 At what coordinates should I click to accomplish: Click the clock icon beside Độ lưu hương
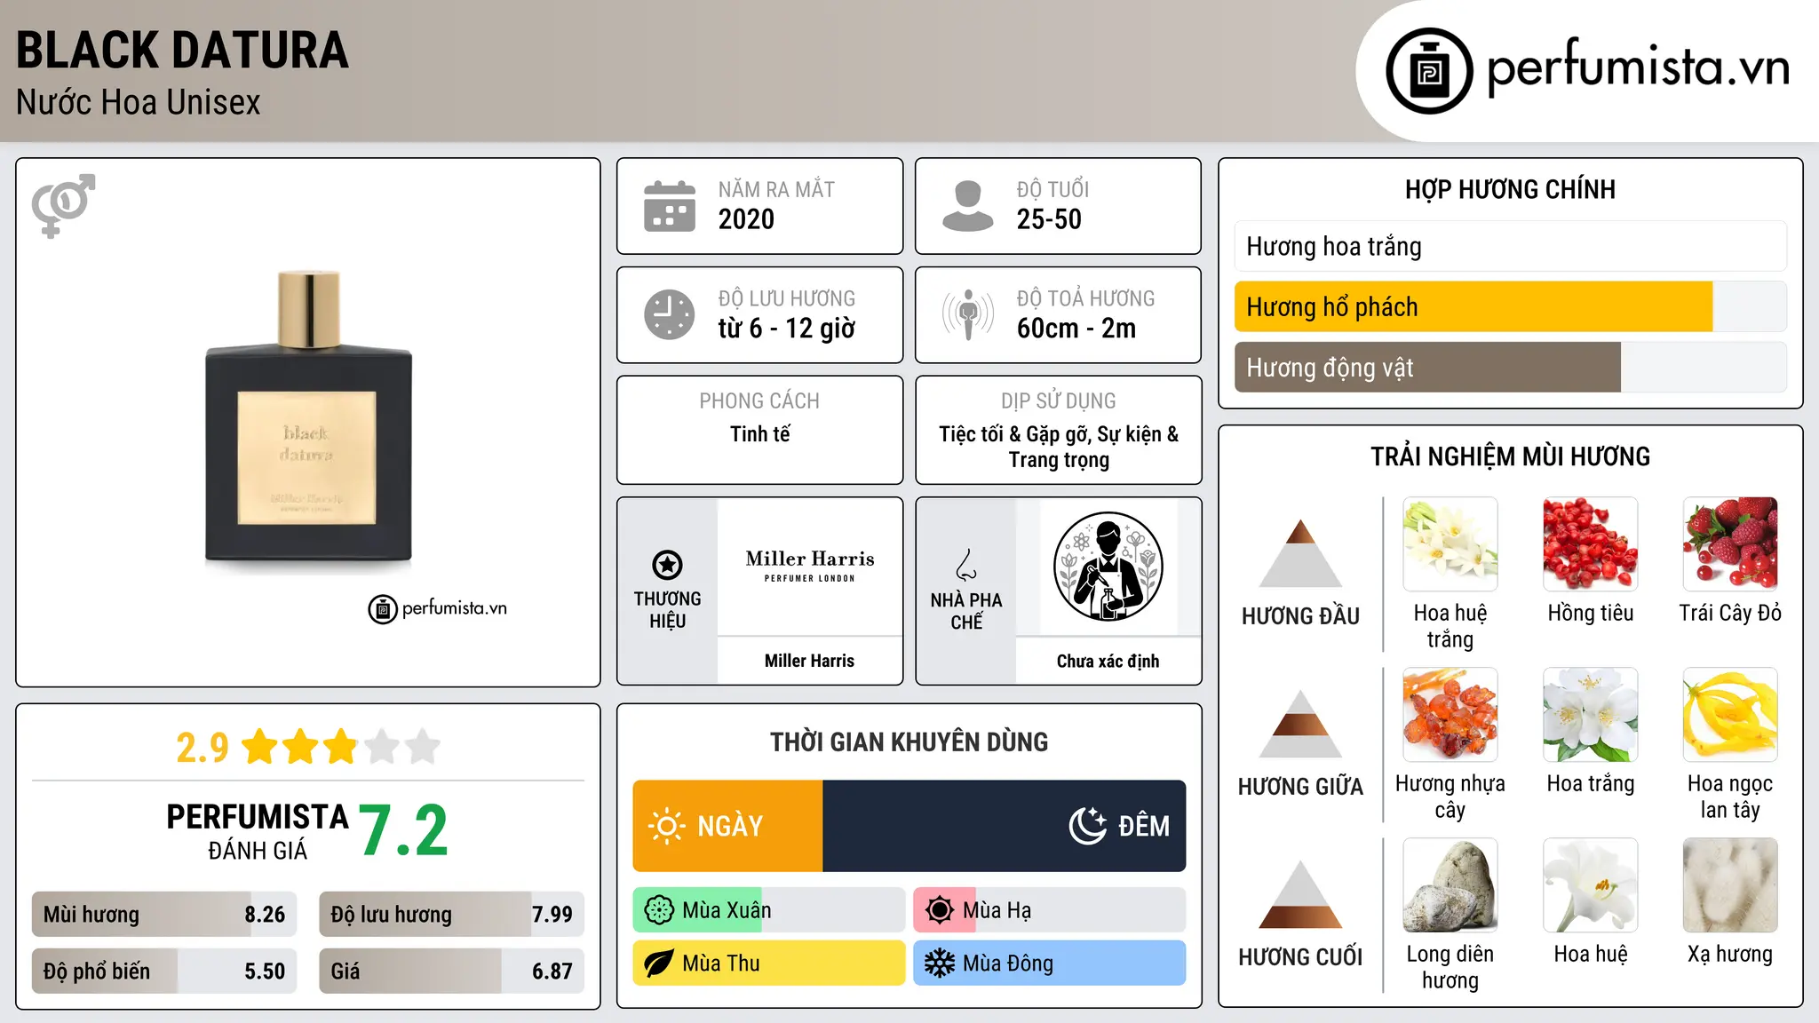click(670, 314)
